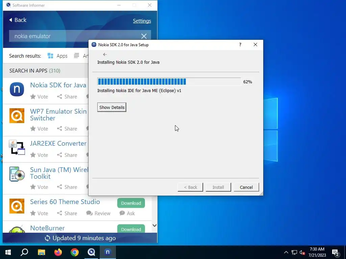
Task: Cancel the Nokia SDK installation
Action: (x=246, y=187)
